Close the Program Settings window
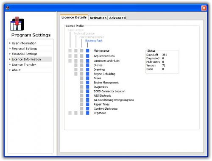212x161 pixels. point(204,8)
